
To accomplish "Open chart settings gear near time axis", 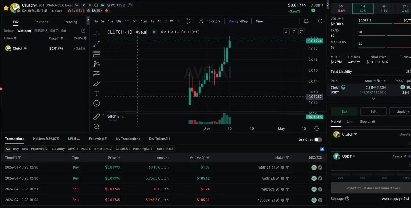I will [x=317, y=129].
